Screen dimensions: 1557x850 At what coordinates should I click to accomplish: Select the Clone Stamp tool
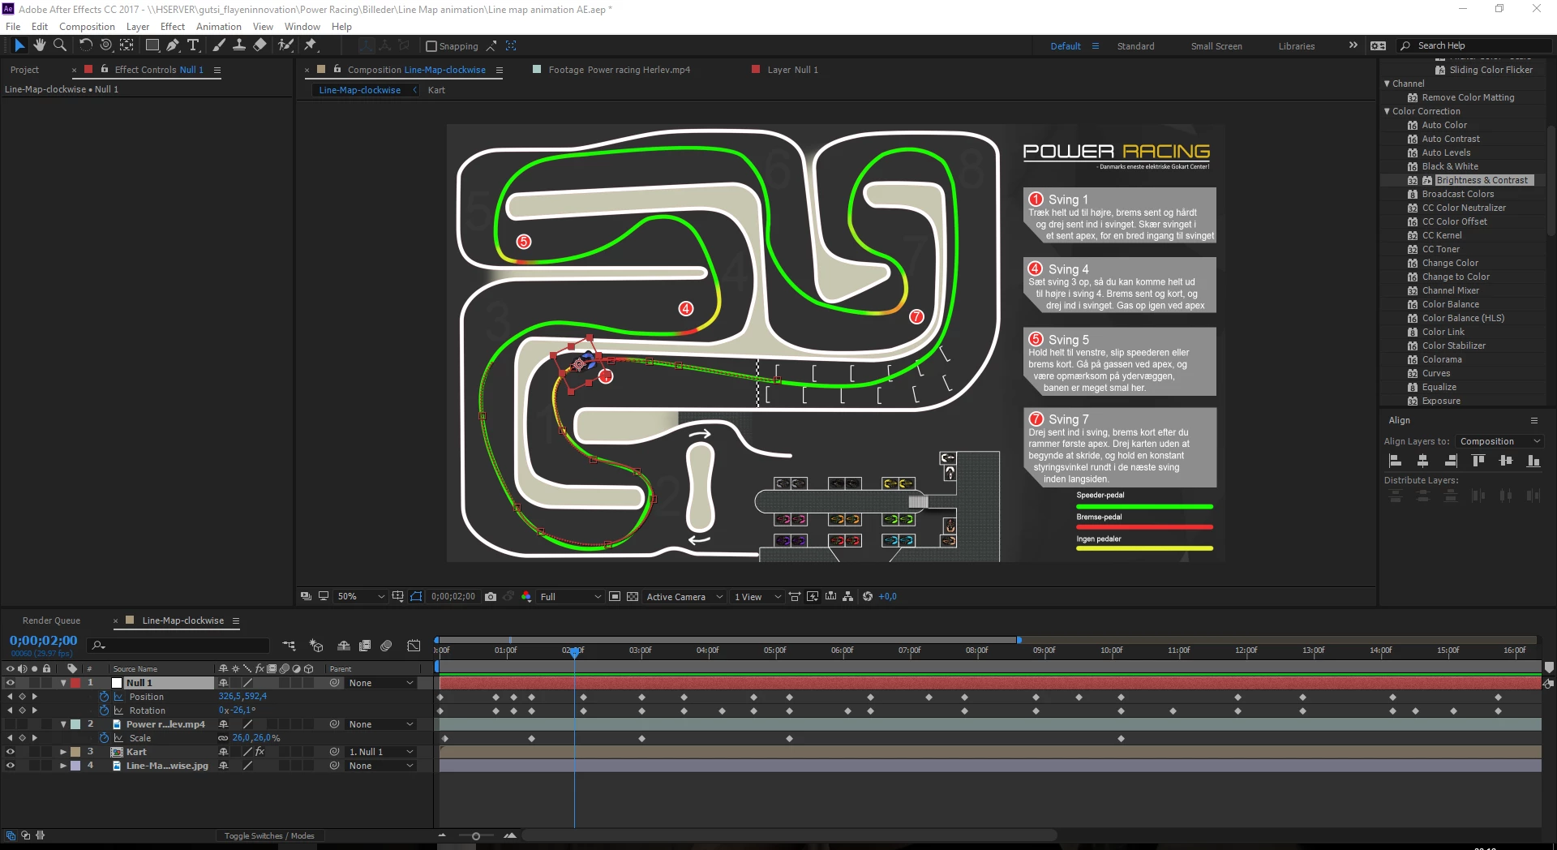[x=238, y=45]
